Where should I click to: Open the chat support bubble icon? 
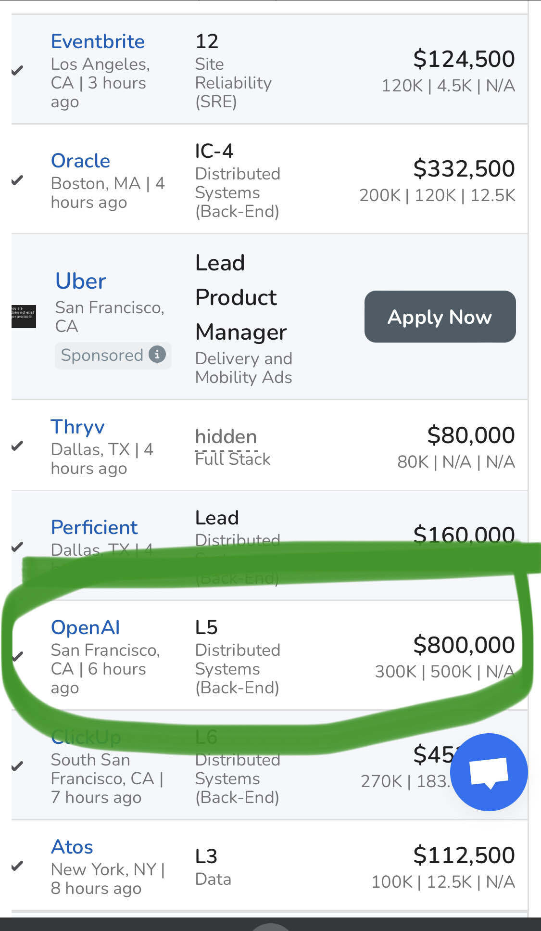pyautogui.click(x=489, y=772)
